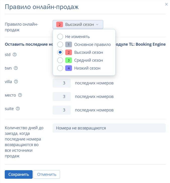Select the Низкий сезон radio button
Screen dimensions: 170x183
(x=60, y=68)
